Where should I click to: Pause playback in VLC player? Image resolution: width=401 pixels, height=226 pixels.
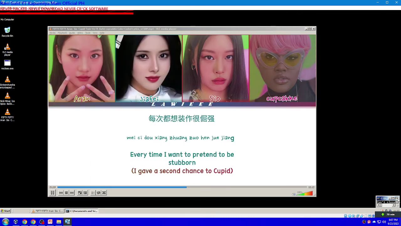click(53, 193)
